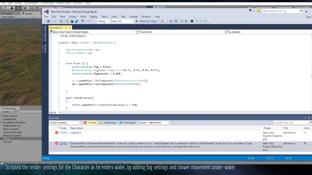Open the Any CPU platform dropdown
The width and height of the screenshot is (312, 175).
pos(122,21)
